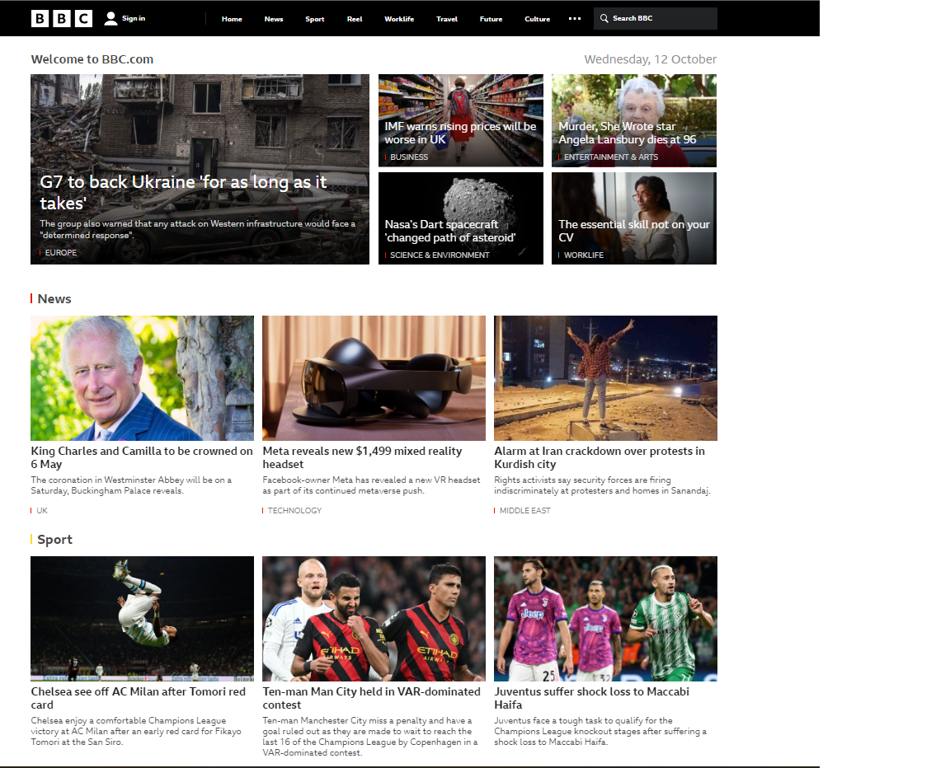The height and width of the screenshot is (768, 950).
Task: Open The essential skill not on your CV
Action: (x=633, y=231)
